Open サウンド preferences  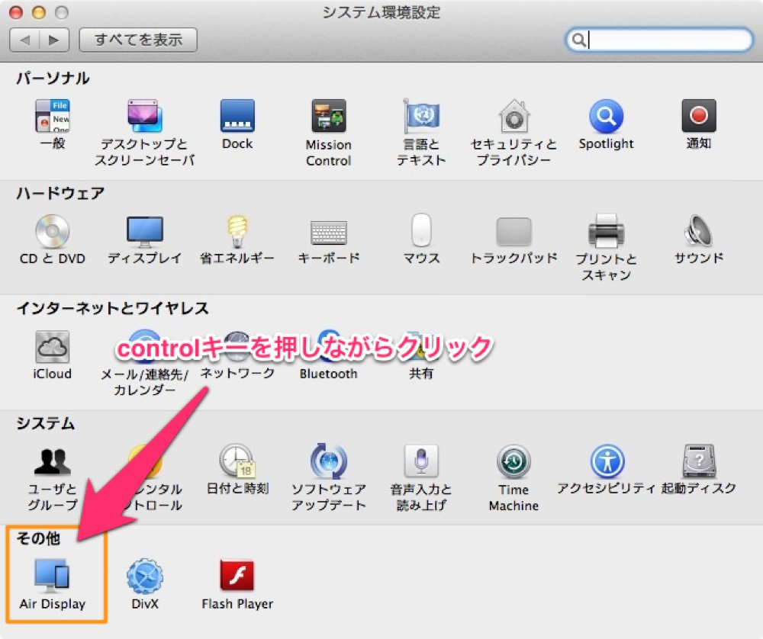click(x=698, y=230)
